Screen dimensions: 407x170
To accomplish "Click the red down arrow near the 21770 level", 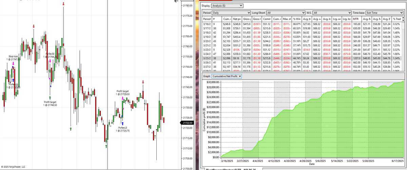I will pyautogui.click(x=33, y=26).
